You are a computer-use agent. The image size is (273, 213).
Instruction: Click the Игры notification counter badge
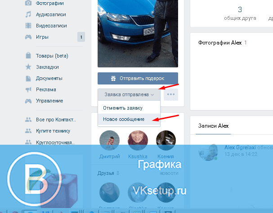click(x=81, y=37)
